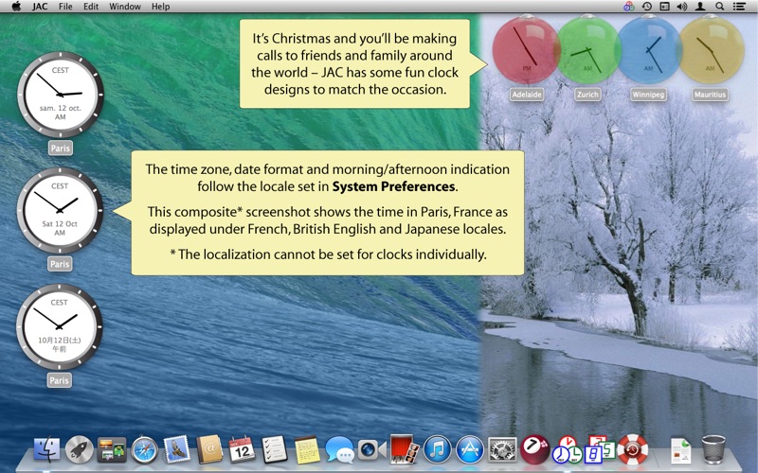Open the Help menu
This screenshot has height=473, width=758.
[161, 7]
